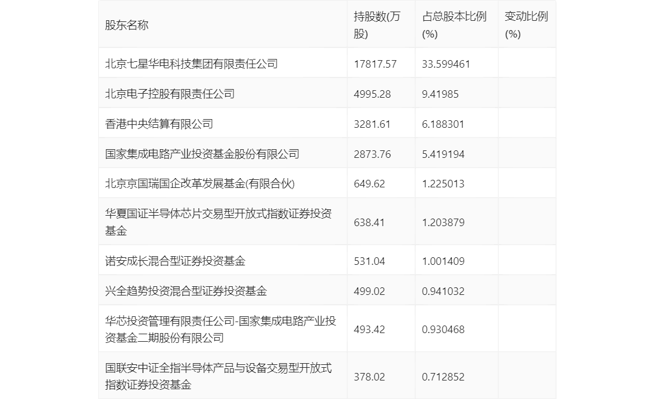The image size is (655, 399).
Task: Select the percentage 33.599461
Action: 446,64
